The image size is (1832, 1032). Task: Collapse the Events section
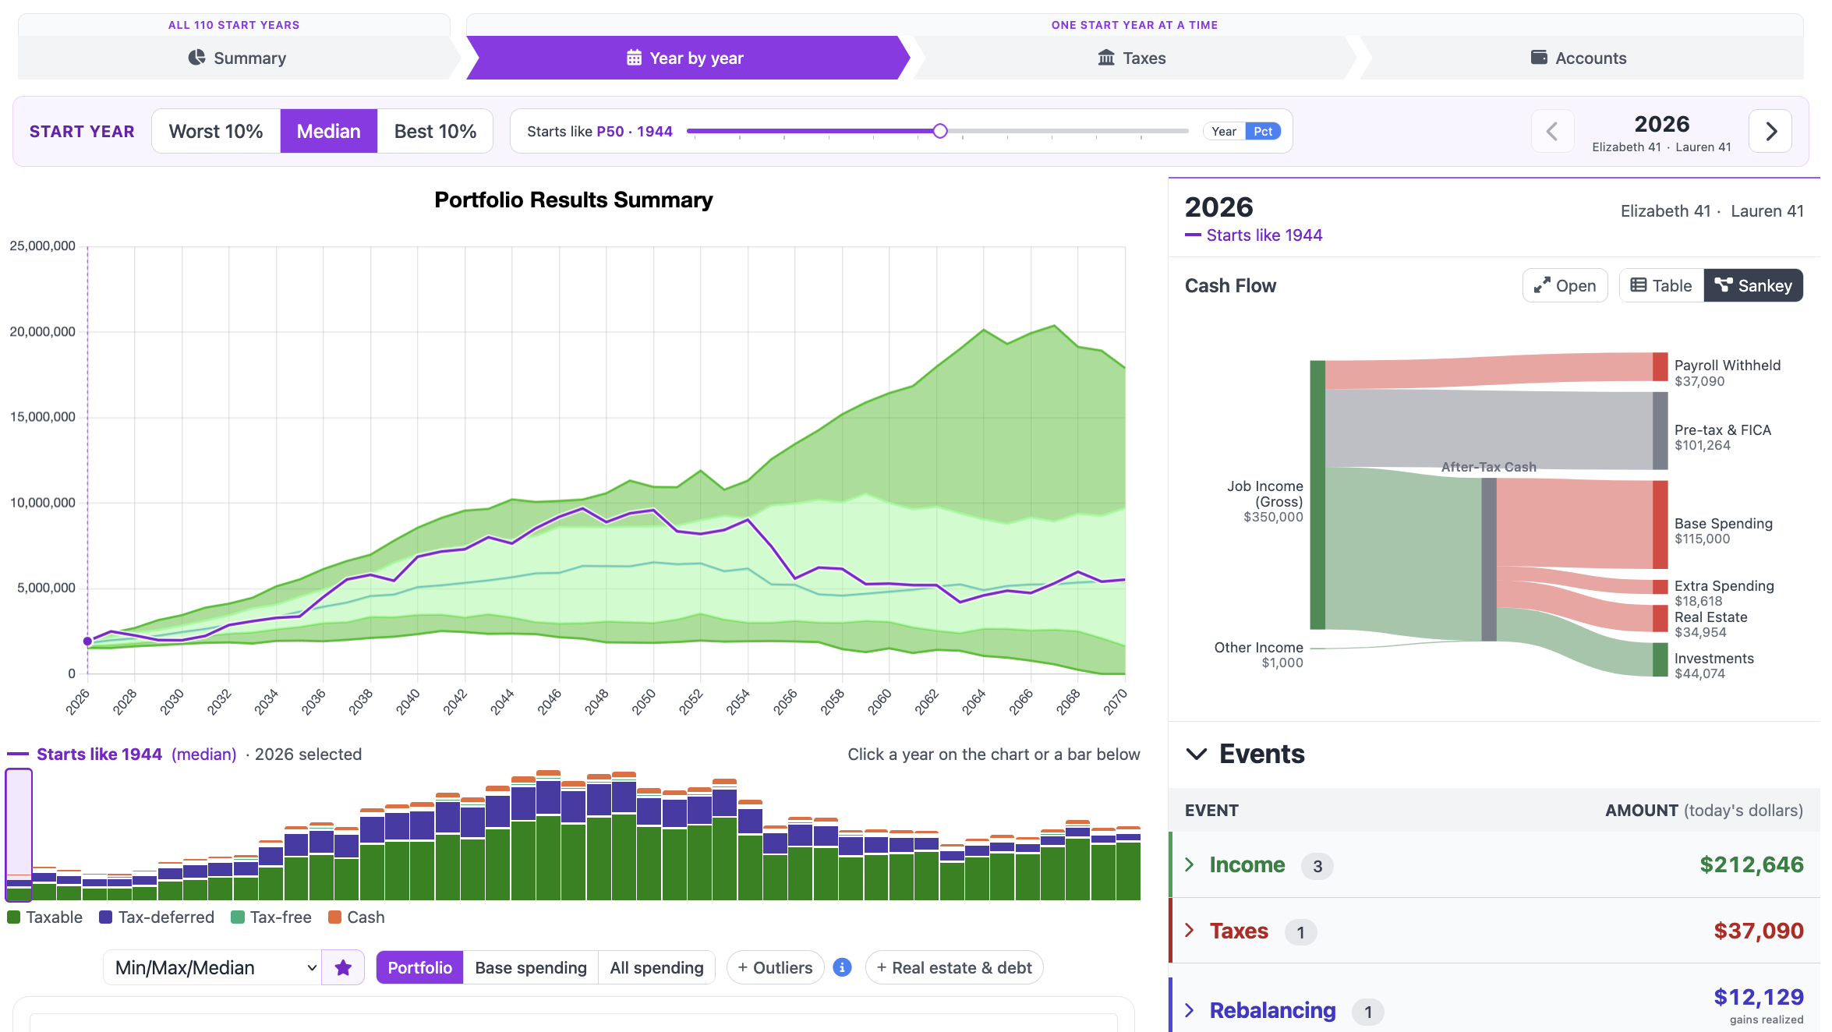(1196, 754)
